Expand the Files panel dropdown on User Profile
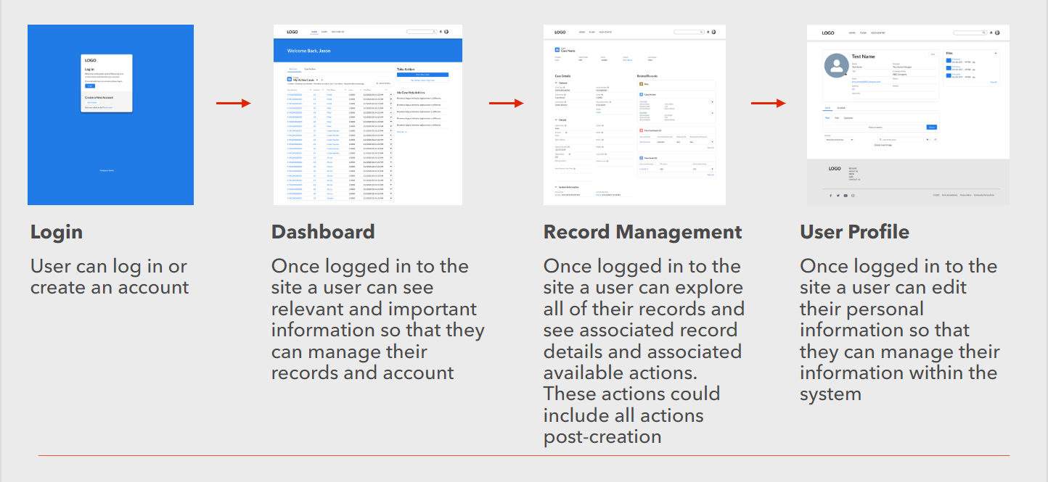Screen dimensions: 1048x482 (x=995, y=54)
